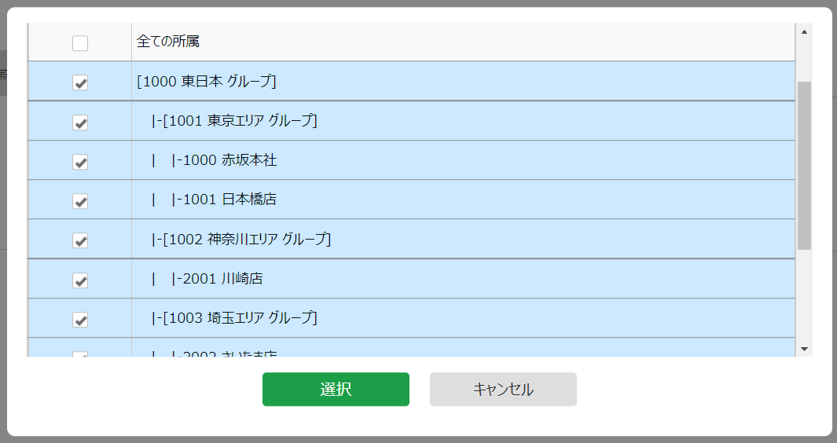Uncheck the 1003 埼玉エリア グループ checkbox
The image size is (837, 443).
click(x=80, y=320)
